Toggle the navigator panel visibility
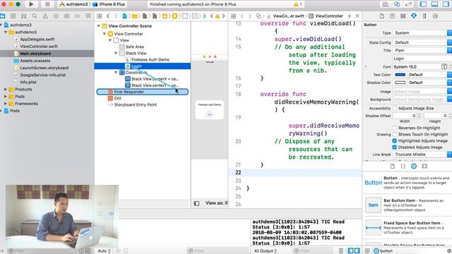 423,4
